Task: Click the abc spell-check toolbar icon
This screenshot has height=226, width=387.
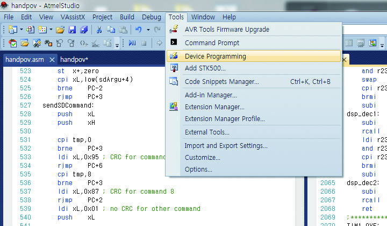Action: (x=95, y=44)
